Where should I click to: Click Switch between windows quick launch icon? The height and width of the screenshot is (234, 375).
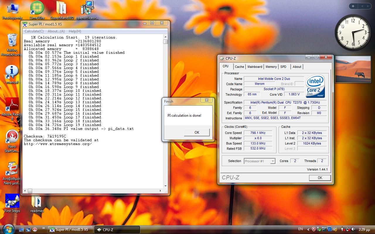[x=28, y=230]
